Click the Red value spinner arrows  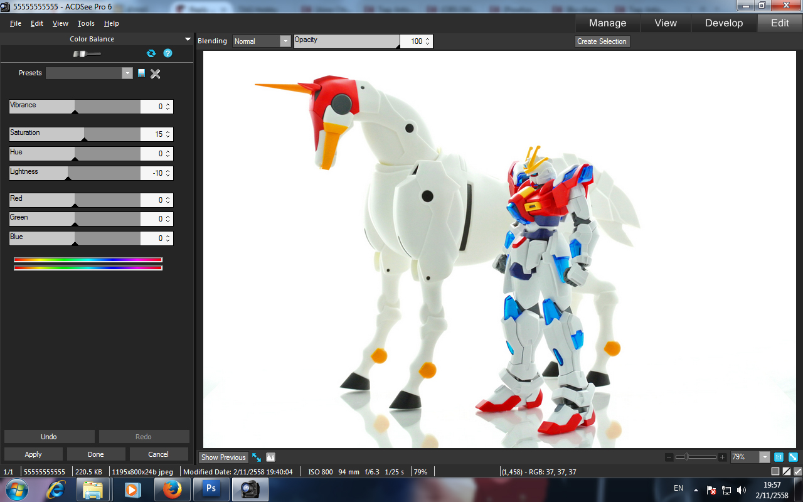click(168, 200)
